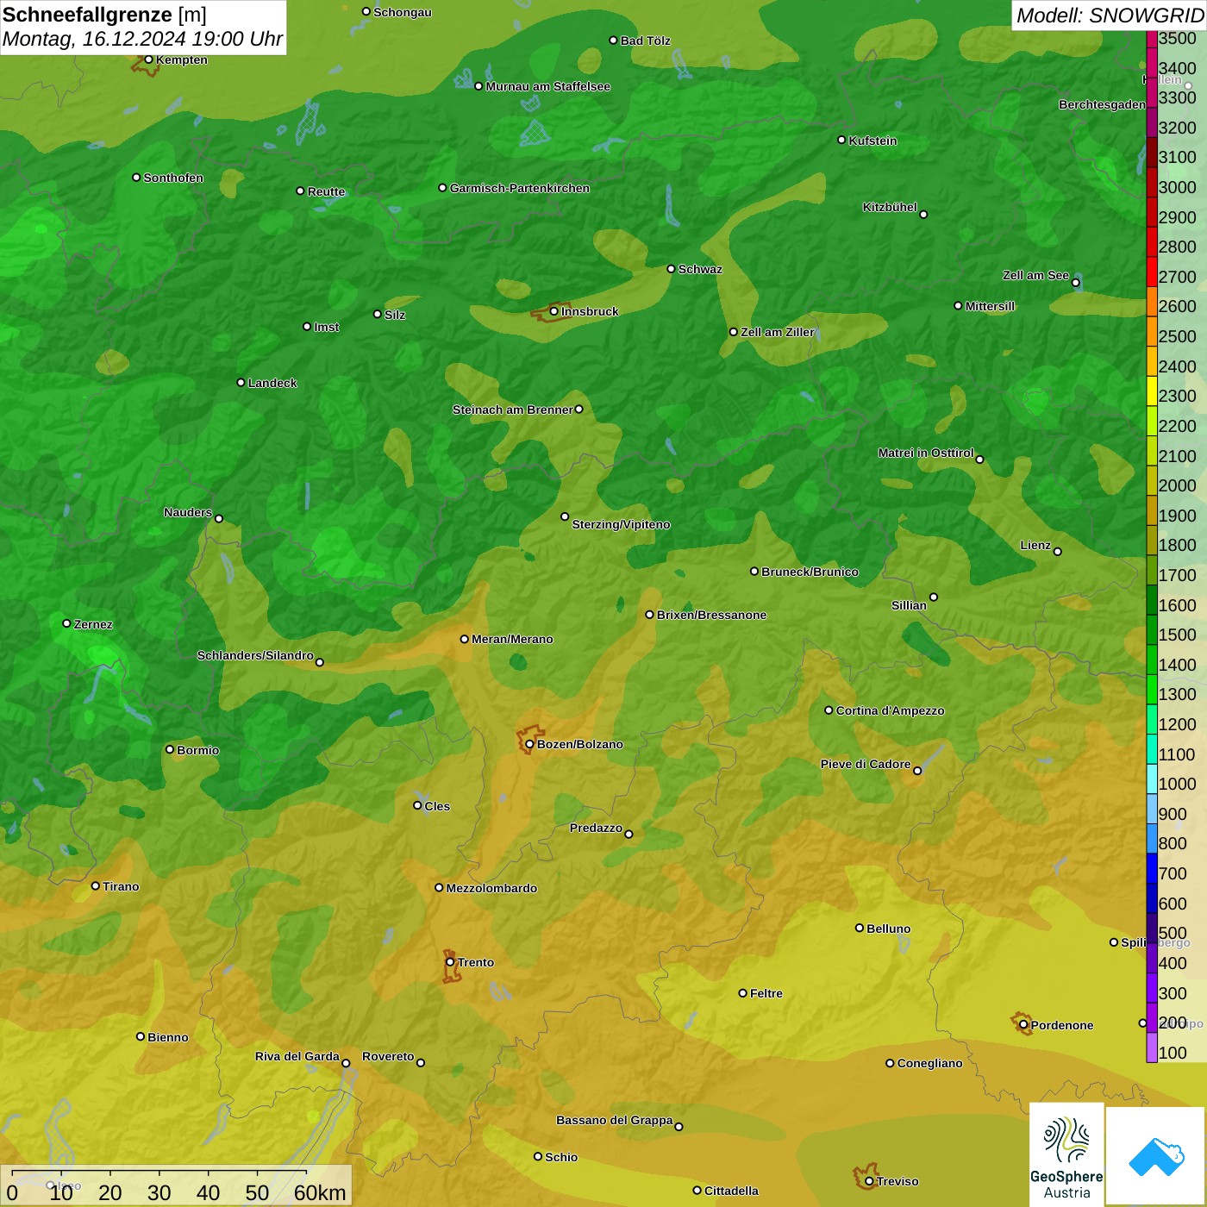Click the Schlanders/Silandro label
Screen dimensions: 1207x1207
point(255,655)
